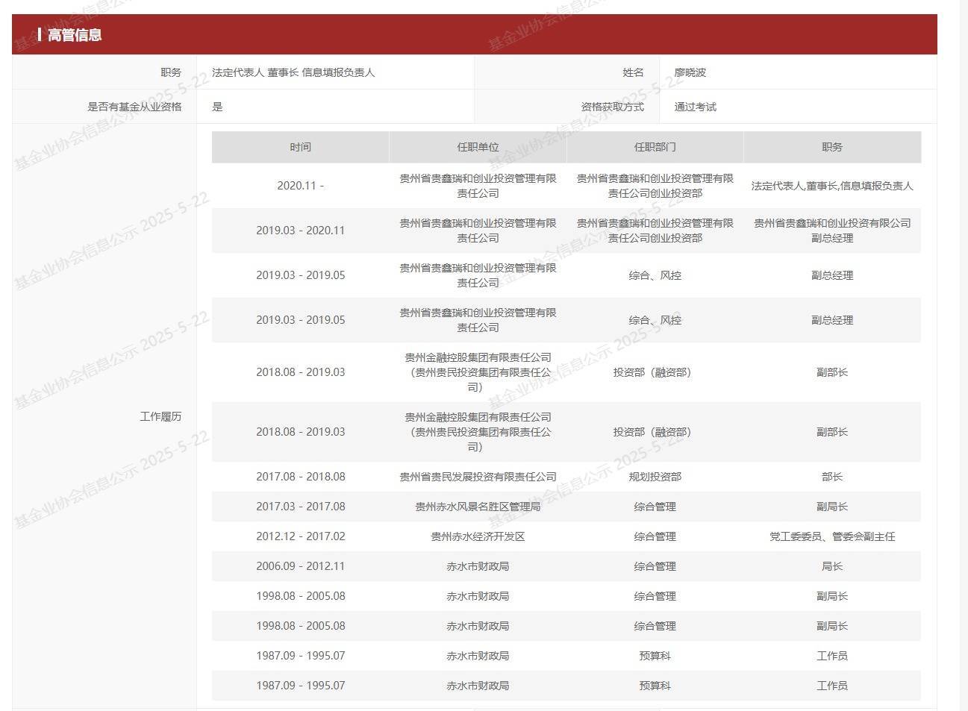
Task: Click the 贵州省贵民发展投资有限责任公司 cell
Action: [478, 477]
